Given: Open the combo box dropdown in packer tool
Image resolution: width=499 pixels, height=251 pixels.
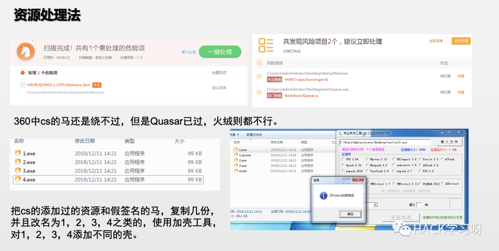Looking at the screenshot, I should [x=375, y=204].
